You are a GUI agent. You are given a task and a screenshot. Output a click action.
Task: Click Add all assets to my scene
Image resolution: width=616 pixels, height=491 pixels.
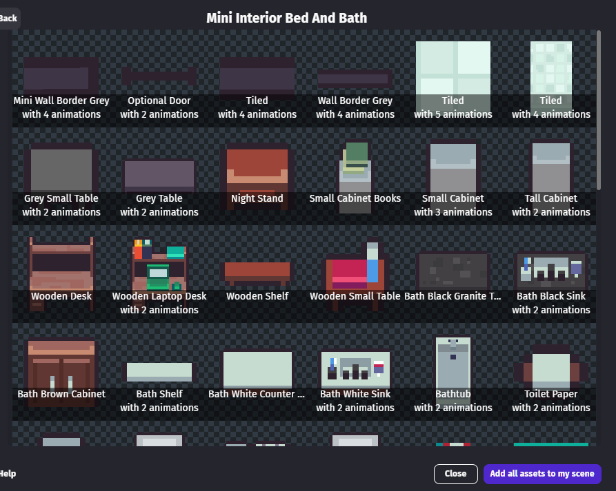542,474
